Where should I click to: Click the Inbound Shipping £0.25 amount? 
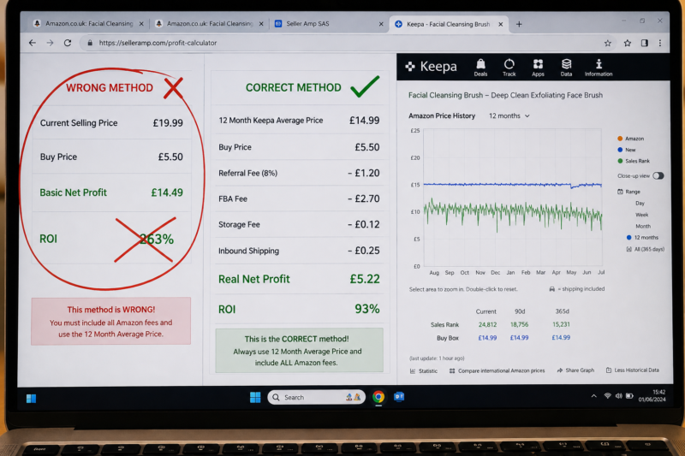(363, 251)
